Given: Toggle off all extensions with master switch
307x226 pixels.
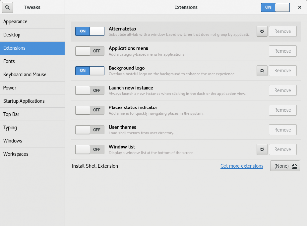Looking at the screenshot, I should pos(275,7).
